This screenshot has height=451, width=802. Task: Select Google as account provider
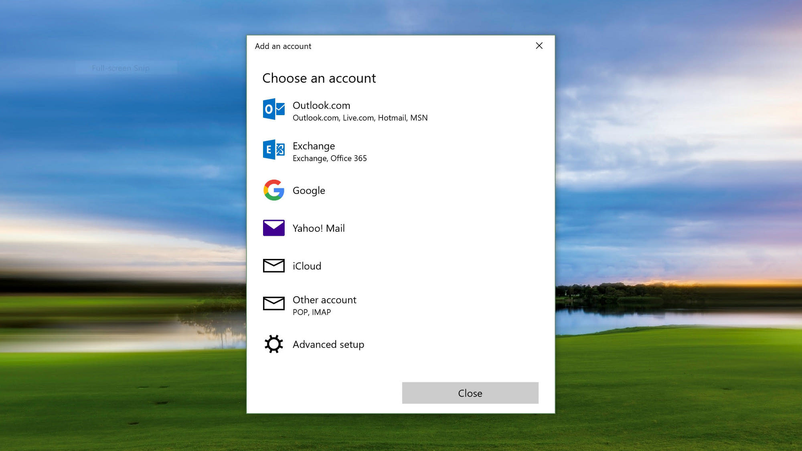[401, 190]
